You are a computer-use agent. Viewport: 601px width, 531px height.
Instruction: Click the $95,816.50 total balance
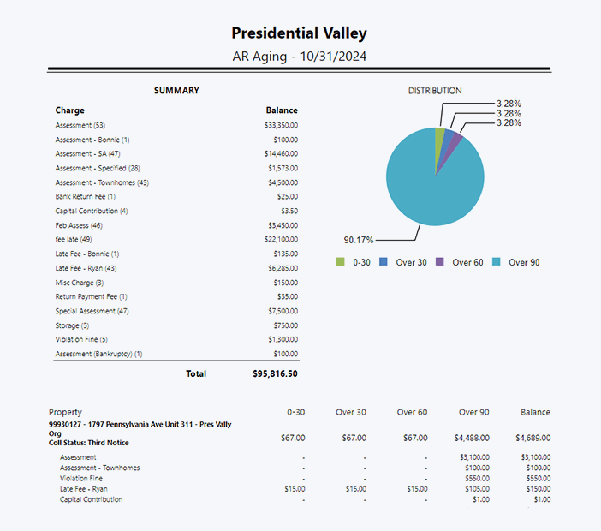click(275, 373)
